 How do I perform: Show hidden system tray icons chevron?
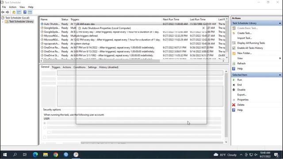click(241, 155)
